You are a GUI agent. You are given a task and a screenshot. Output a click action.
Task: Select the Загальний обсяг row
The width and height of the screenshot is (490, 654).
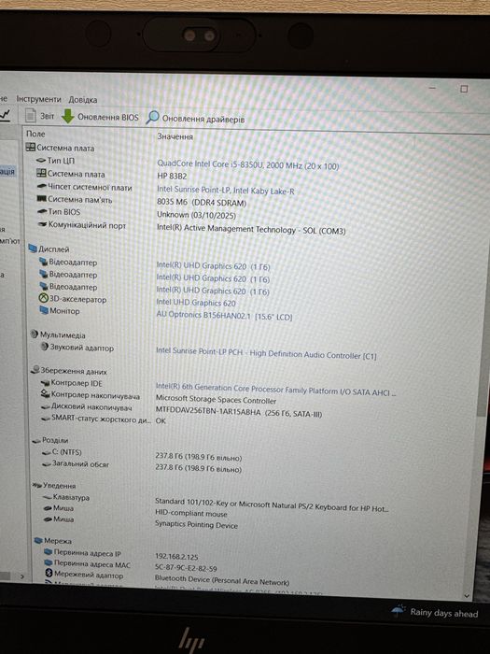(142, 465)
